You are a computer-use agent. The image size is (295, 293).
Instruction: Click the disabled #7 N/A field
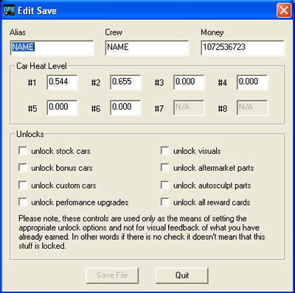pyautogui.click(x=189, y=107)
